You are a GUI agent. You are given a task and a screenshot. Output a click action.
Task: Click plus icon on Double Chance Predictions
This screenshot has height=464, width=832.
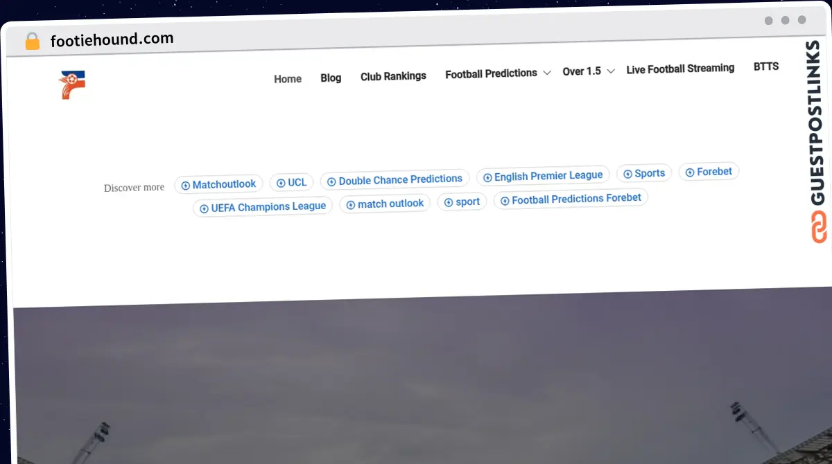pyautogui.click(x=331, y=181)
